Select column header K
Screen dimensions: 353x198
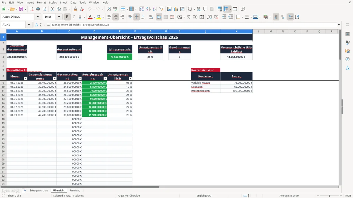[x=237, y=31]
